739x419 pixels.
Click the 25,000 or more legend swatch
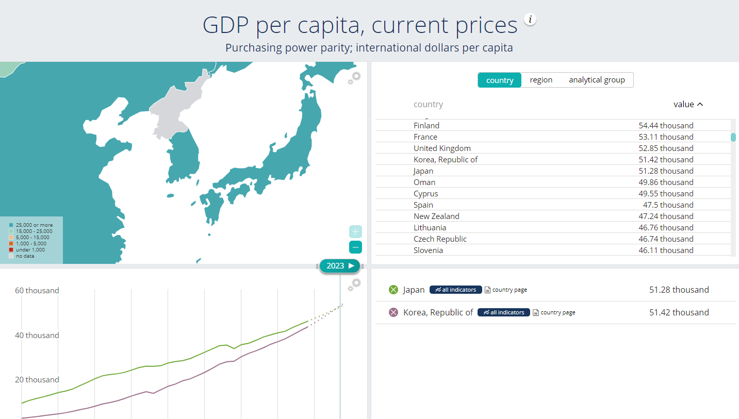pyautogui.click(x=11, y=225)
